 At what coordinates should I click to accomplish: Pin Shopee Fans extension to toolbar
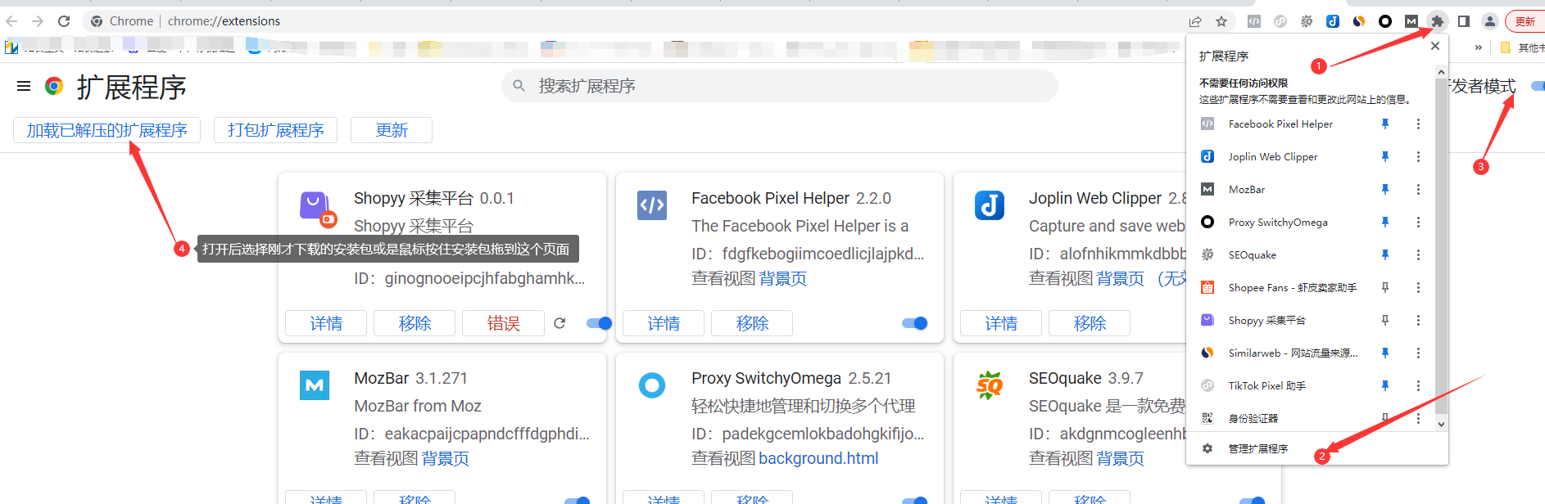pyautogui.click(x=1385, y=288)
